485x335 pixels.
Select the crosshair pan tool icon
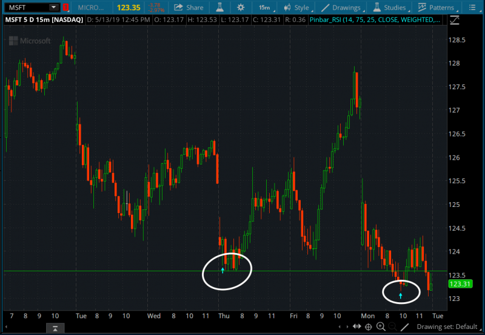pos(369,327)
